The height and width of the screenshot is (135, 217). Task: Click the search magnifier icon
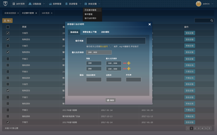click(x=212, y=21)
